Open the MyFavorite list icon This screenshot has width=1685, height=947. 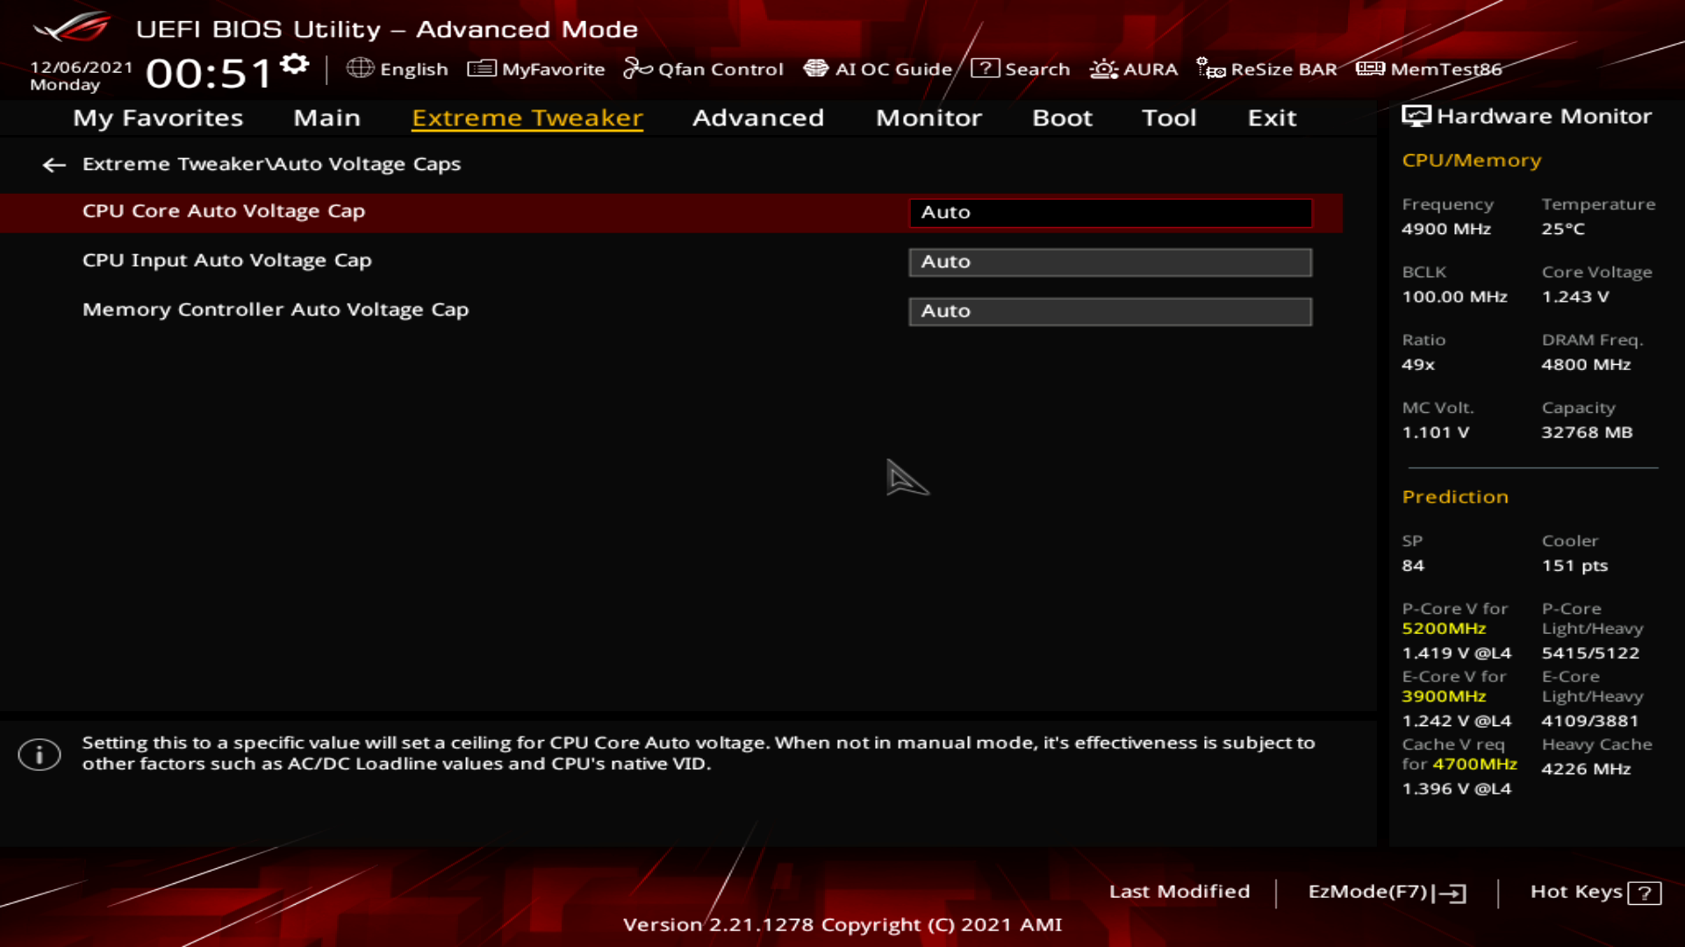(482, 68)
